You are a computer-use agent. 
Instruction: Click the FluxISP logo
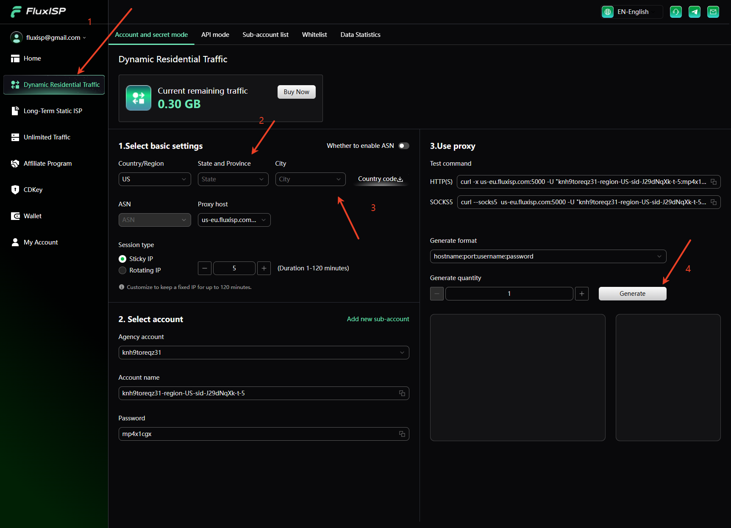coord(38,11)
